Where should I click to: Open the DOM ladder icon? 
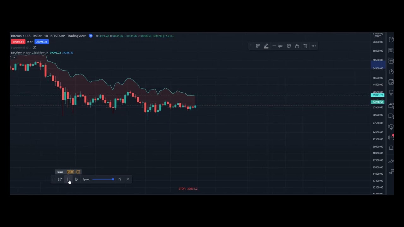(x=391, y=172)
